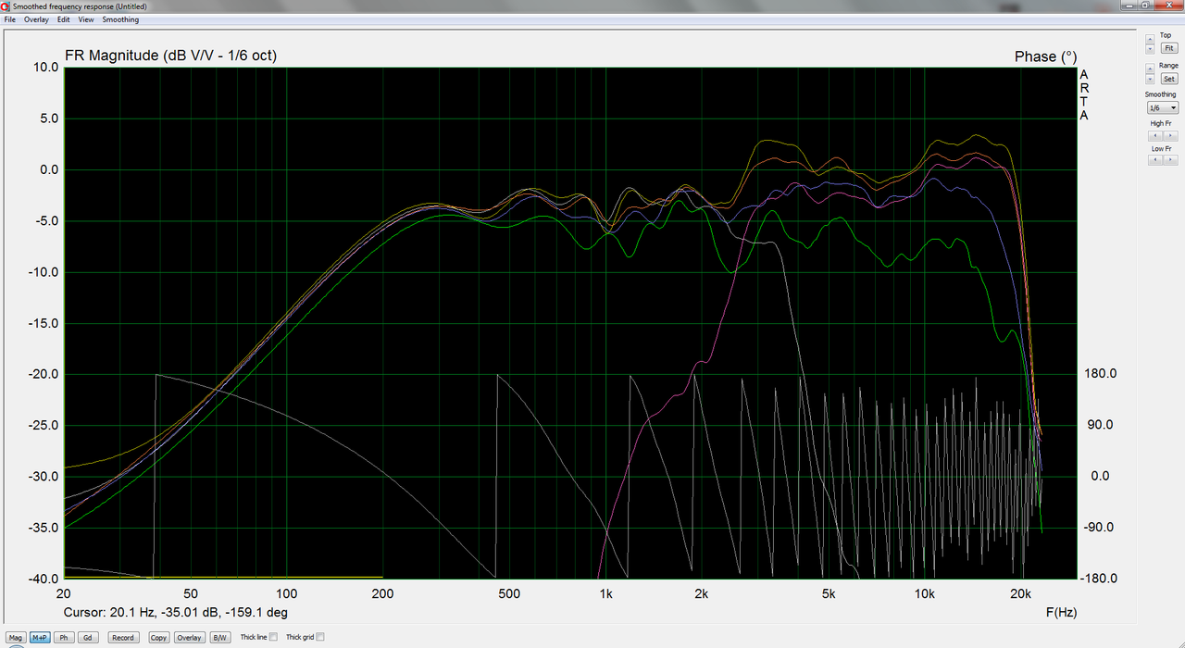1185x648 pixels.
Task: Open the Overlay menu
Action: pyautogui.click(x=37, y=19)
